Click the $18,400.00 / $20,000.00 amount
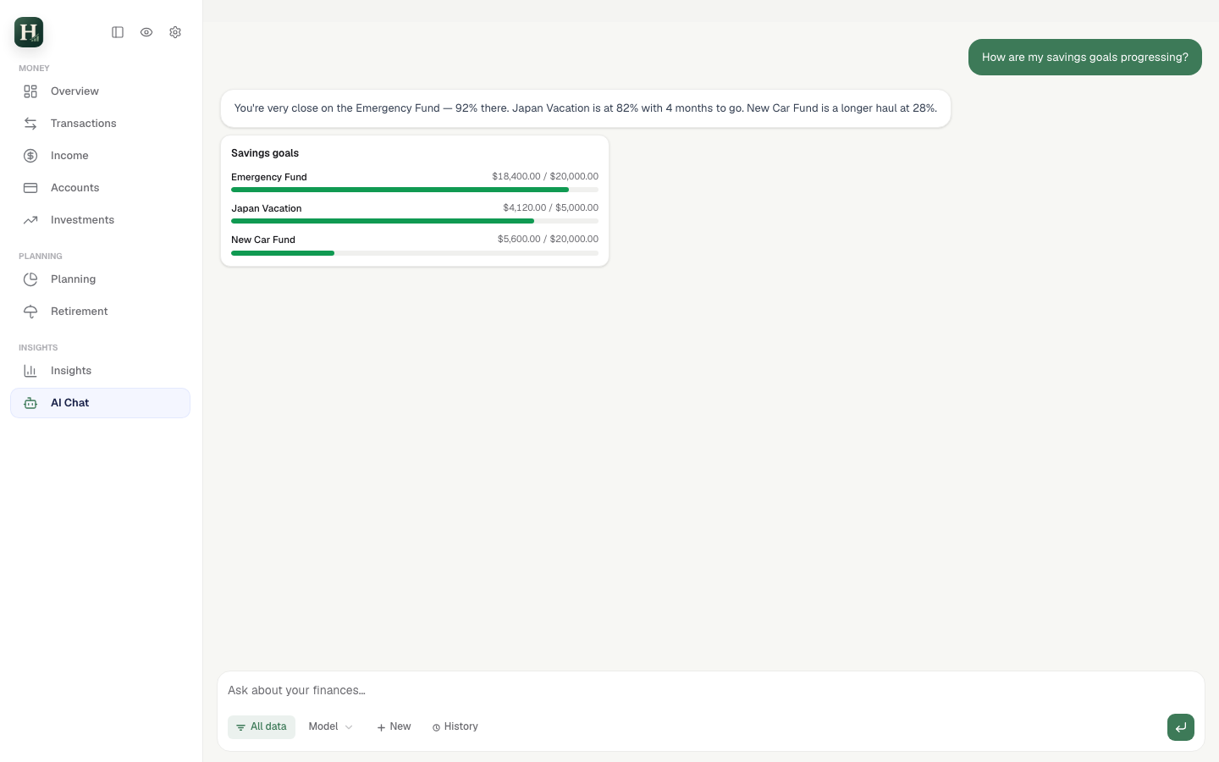Viewport: 1219px width, 762px height. (545, 176)
